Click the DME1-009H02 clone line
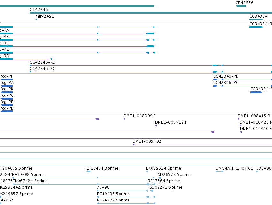 202,145
